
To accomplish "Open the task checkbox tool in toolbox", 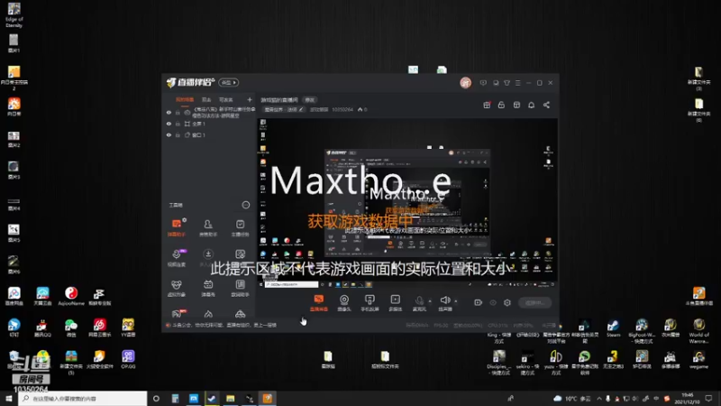I will coord(240,227).
